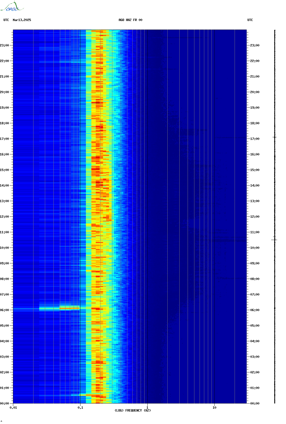Viewport: 286px width, 424px height.
Task: Click the seismogram spike near 10:30
Action: (275, 240)
